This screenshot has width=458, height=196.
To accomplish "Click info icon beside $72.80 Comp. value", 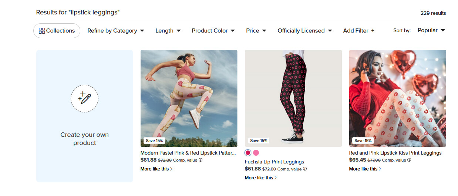I will tap(201, 160).
